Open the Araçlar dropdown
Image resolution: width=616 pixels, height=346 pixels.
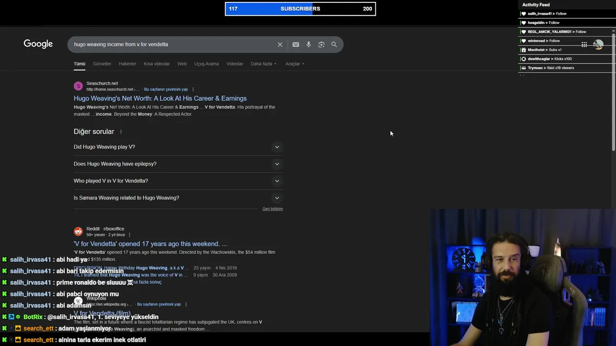point(295,64)
